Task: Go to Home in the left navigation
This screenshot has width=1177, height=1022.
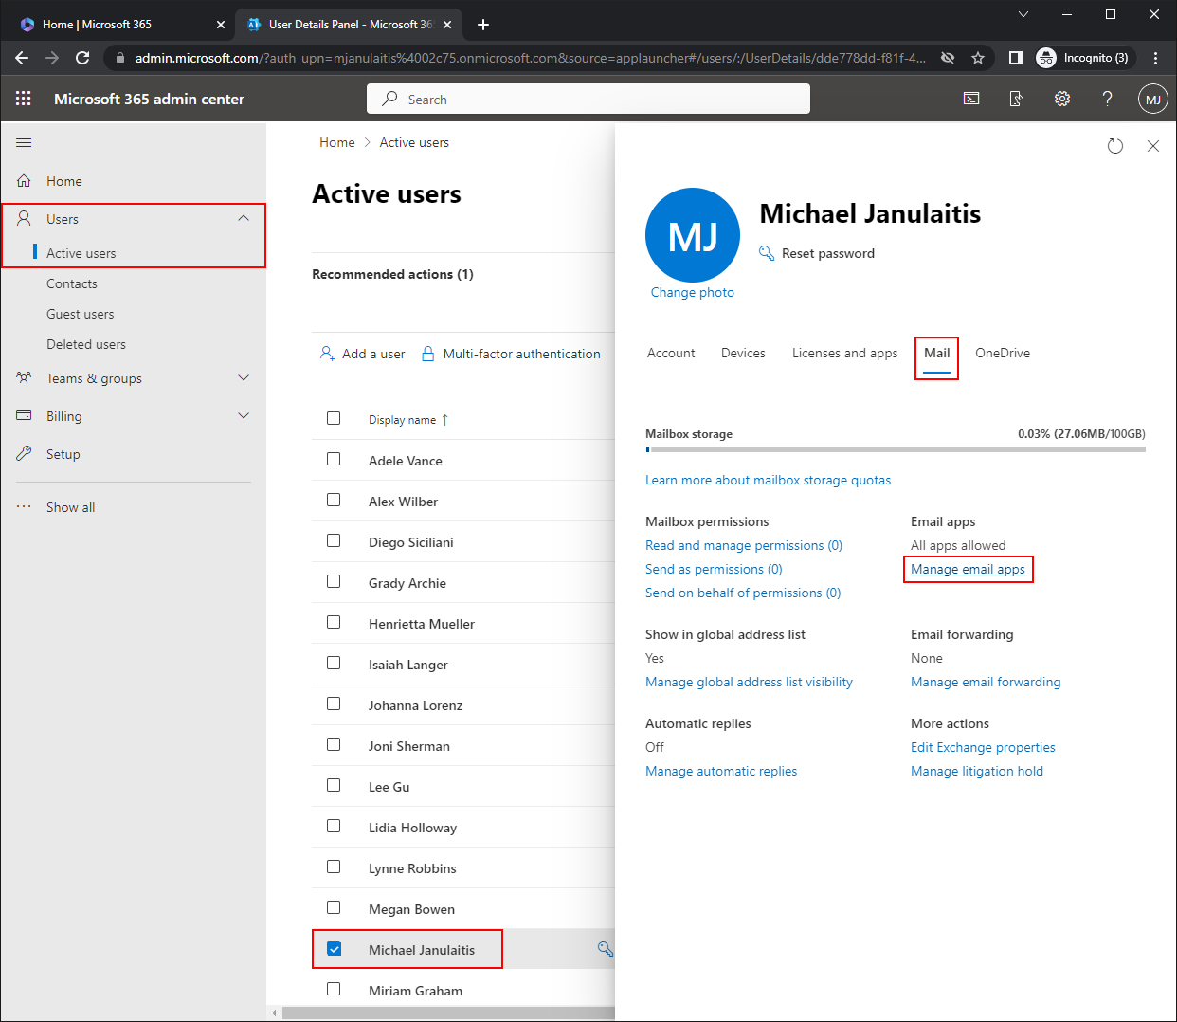Action: [63, 181]
